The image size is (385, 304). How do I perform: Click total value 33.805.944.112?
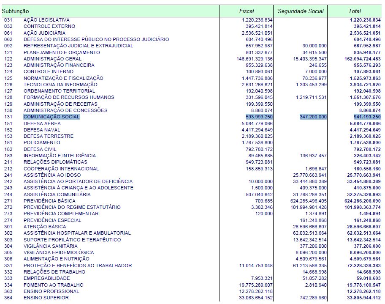click(364, 298)
